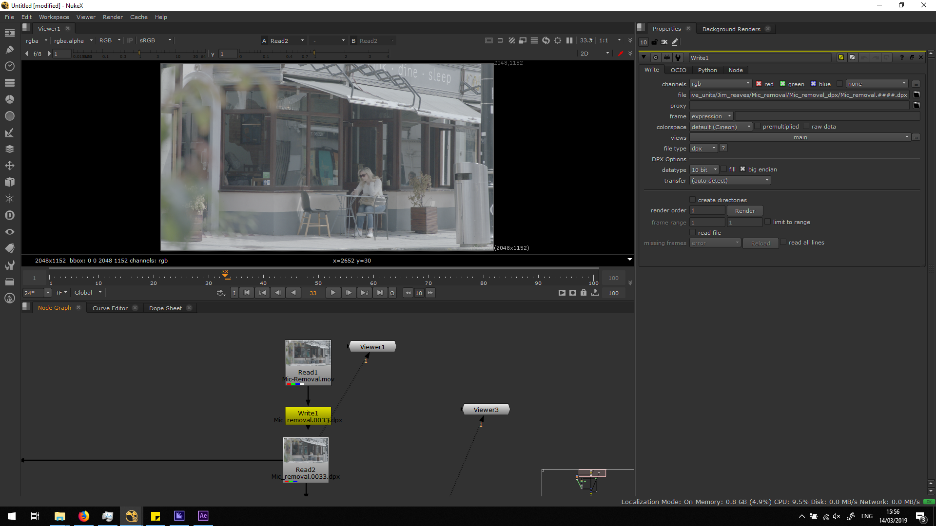Click the viewer pause updates icon

pyautogui.click(x=569, y=40)
